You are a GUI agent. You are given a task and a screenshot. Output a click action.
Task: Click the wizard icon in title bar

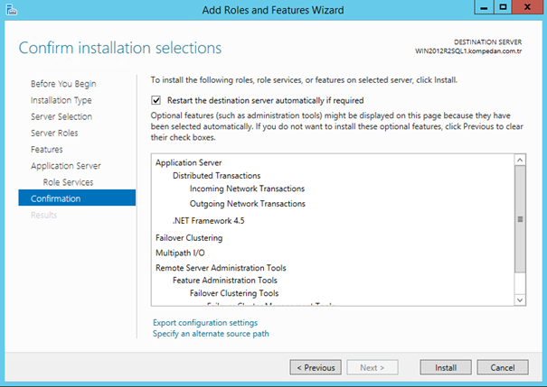(11, 8)
